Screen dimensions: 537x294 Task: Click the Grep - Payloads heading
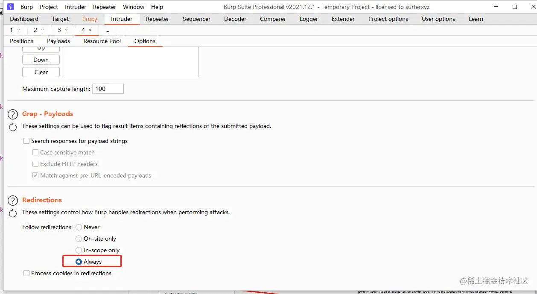[47, 114]
